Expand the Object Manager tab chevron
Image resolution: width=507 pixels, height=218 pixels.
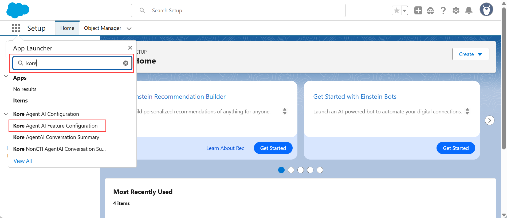pyautogui.click(x=129, y=29)
